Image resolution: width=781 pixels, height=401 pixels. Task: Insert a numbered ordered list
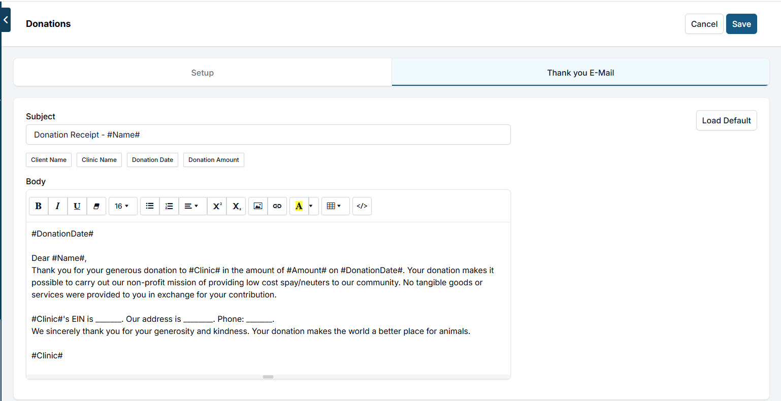pyautogui.click(x=169, y=206)
